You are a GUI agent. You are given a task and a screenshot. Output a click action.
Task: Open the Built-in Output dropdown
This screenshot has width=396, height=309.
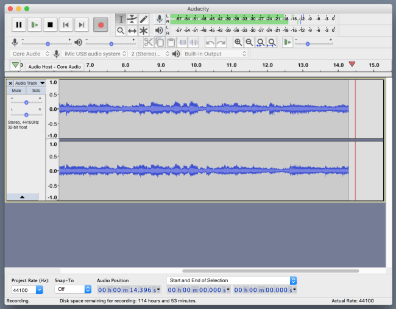click(x=214, y=54)
